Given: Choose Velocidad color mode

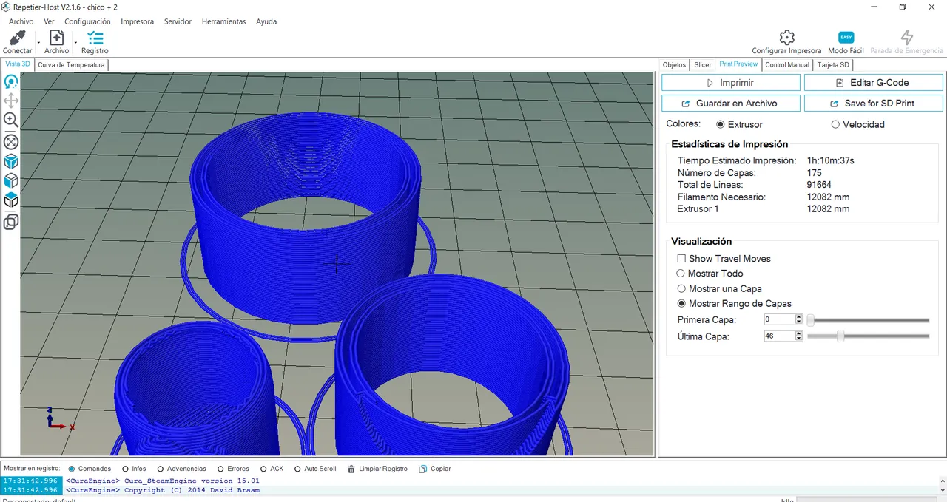Looking at the screenshot, I should (835, 124).
